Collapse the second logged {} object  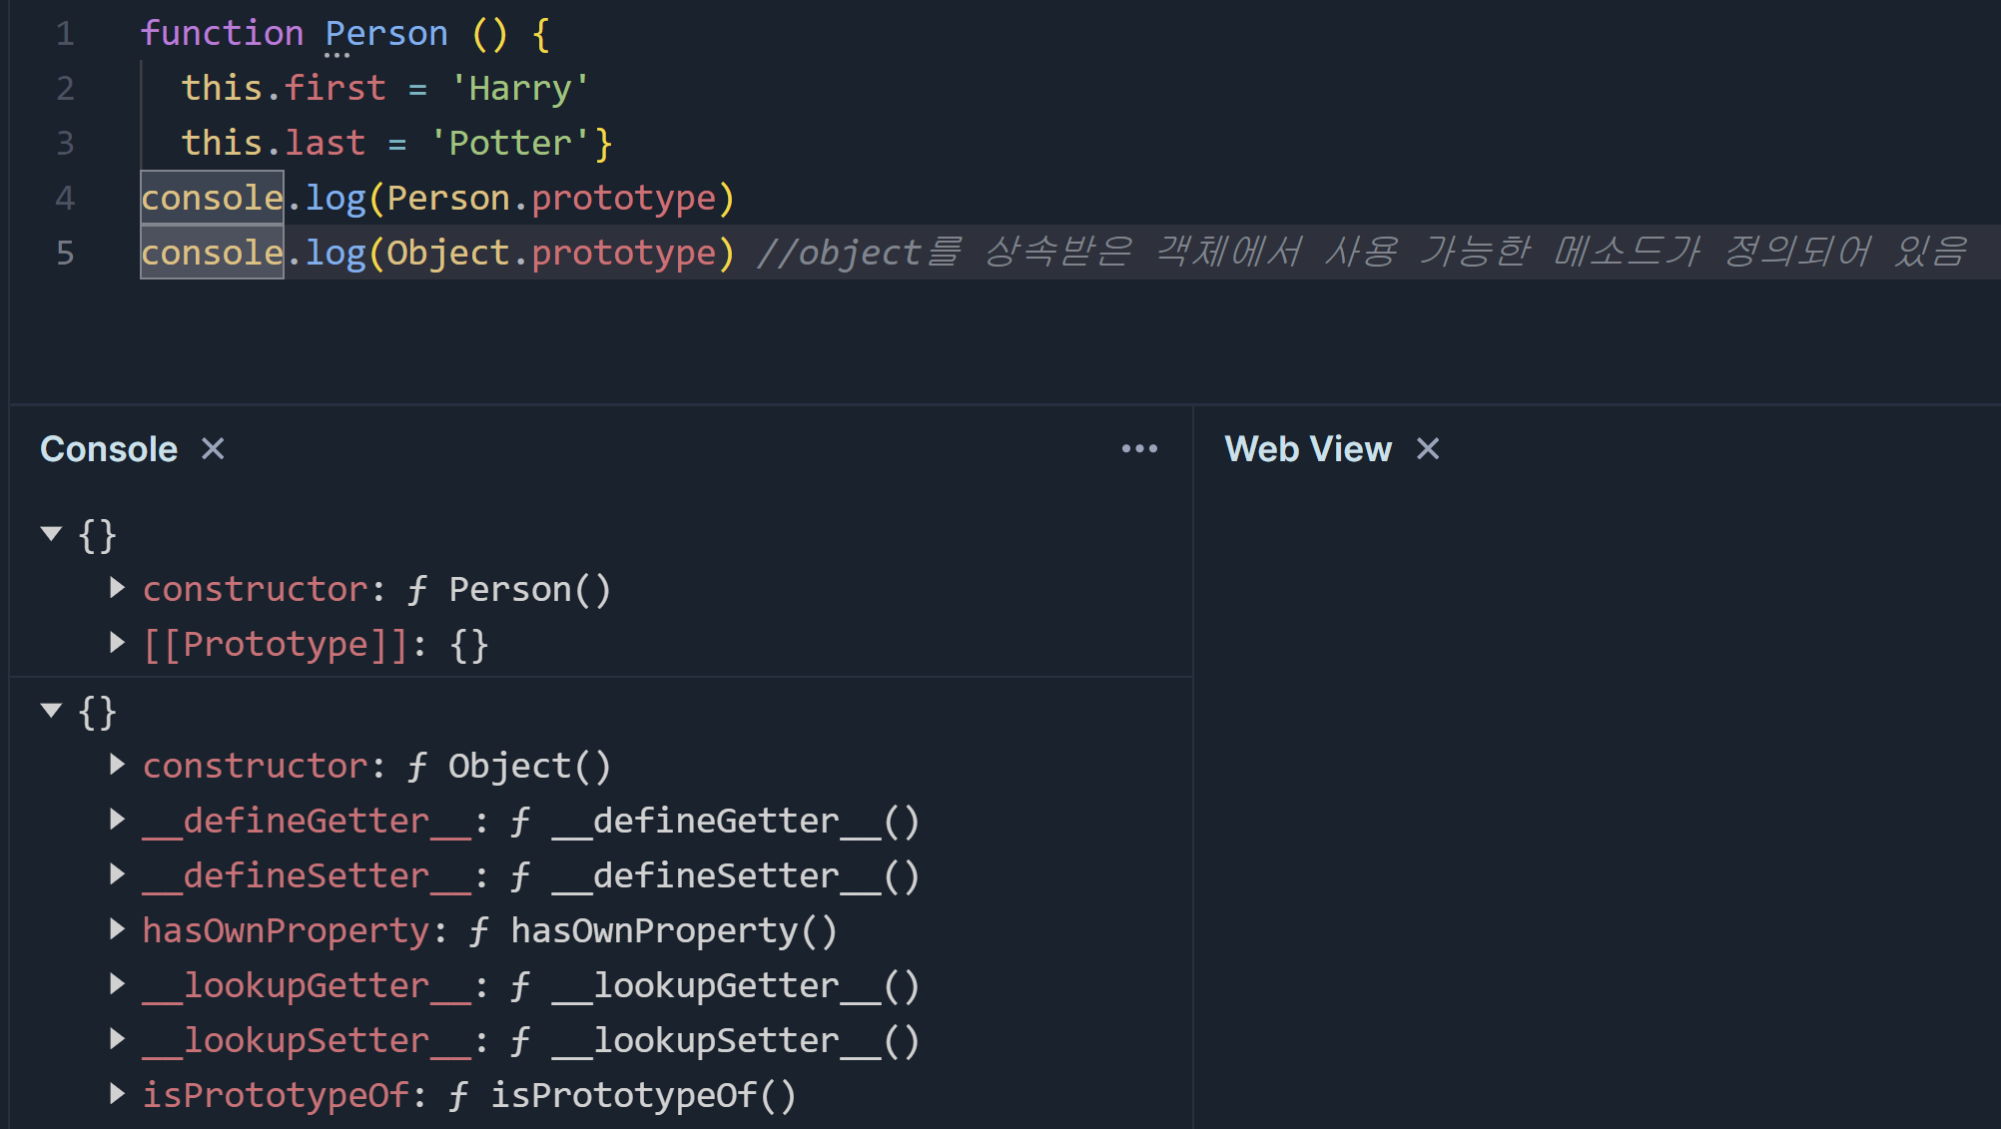tap(52, 711)
